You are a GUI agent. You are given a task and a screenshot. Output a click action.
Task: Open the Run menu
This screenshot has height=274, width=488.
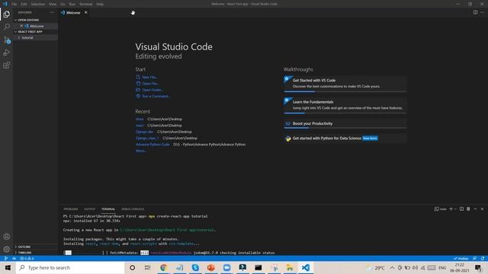[x=72, y=4]
